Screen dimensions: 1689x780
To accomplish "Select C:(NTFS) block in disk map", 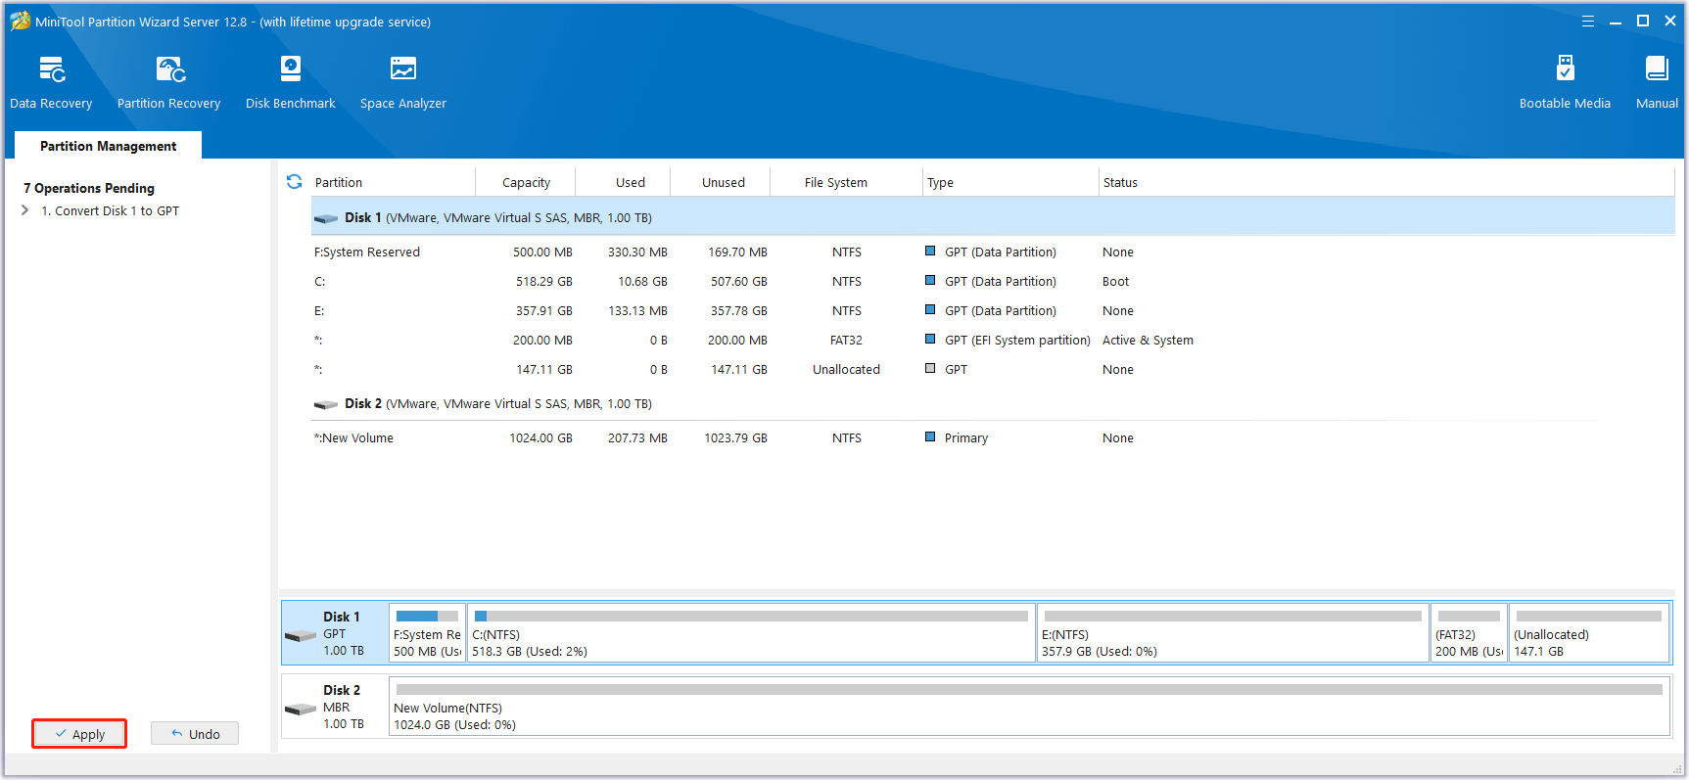I will [x=751, y=633].
